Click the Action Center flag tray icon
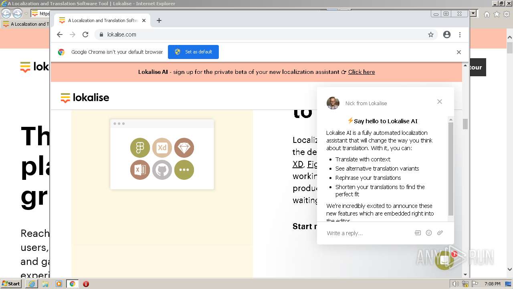Image resolution: width=513 pixels, height=289 pixels. tap(474, 284)
